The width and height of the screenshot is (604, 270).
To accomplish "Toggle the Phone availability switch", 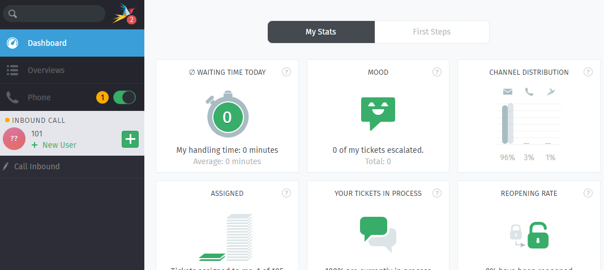I will (125, 97).
